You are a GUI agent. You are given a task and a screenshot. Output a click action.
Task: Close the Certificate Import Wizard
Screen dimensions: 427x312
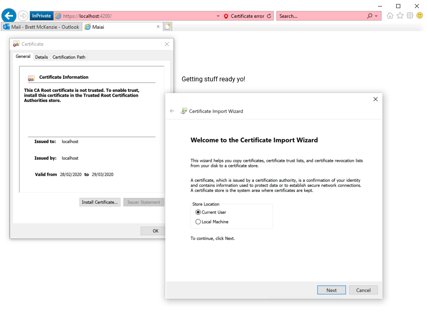coord(375,99)
